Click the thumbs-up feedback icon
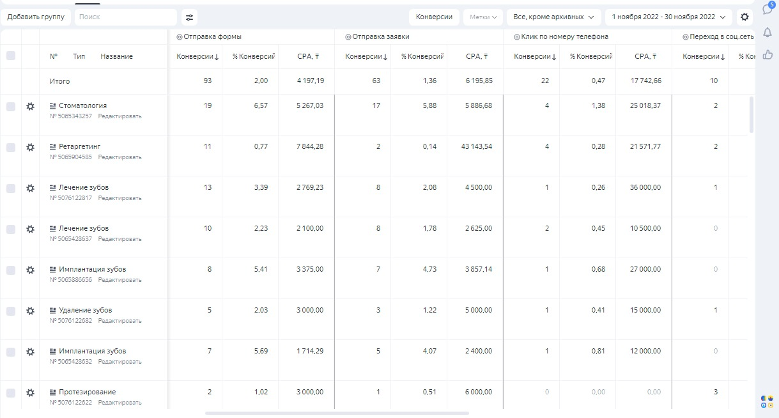Image resolution: width=779 pixels, height=418 pixels. pyautogui.click(x=767, y=54)
